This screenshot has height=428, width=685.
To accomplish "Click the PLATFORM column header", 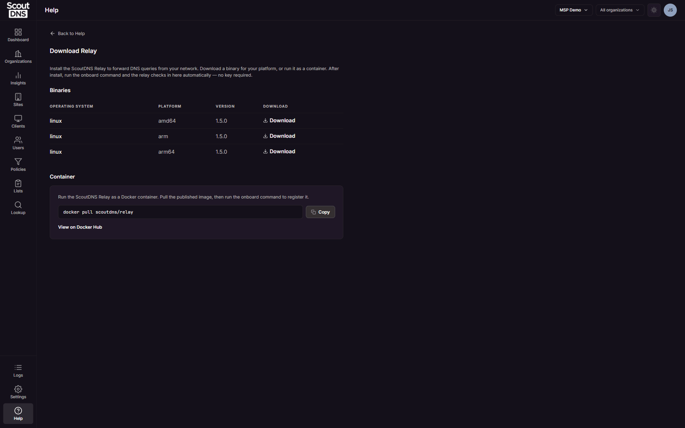I will click(x=170, y=106).
